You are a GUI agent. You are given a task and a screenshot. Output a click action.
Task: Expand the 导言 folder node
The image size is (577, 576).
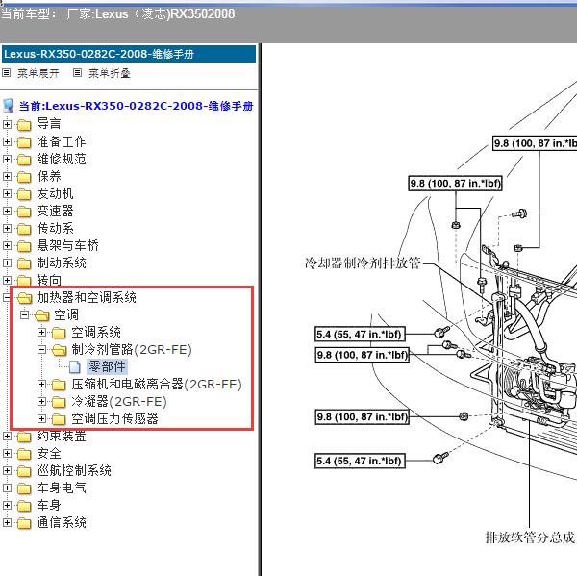tap(7, 124)
